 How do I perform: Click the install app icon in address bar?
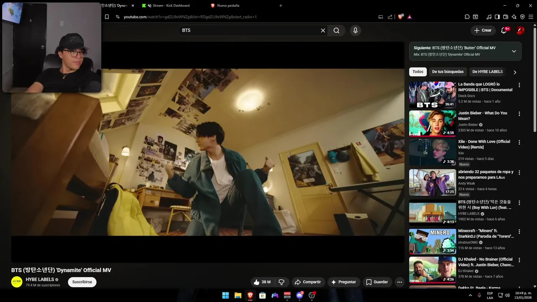click(x=381, y=17)
